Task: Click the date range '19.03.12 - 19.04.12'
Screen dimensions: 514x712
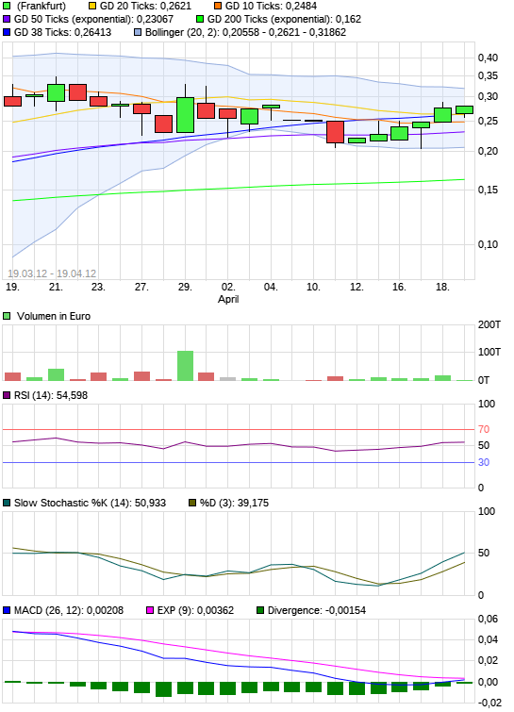Action: click(52, 273)
